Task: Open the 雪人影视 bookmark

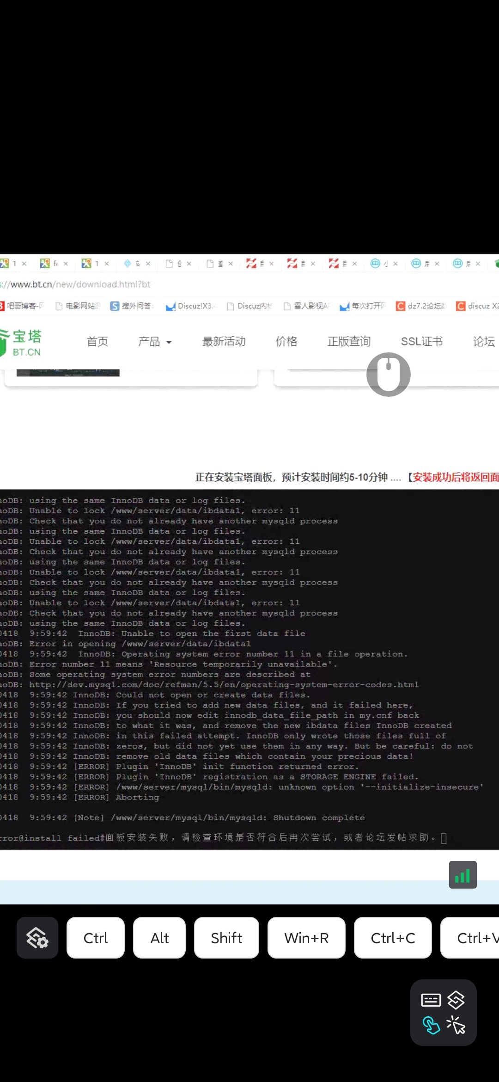Action: click(306, 306)
